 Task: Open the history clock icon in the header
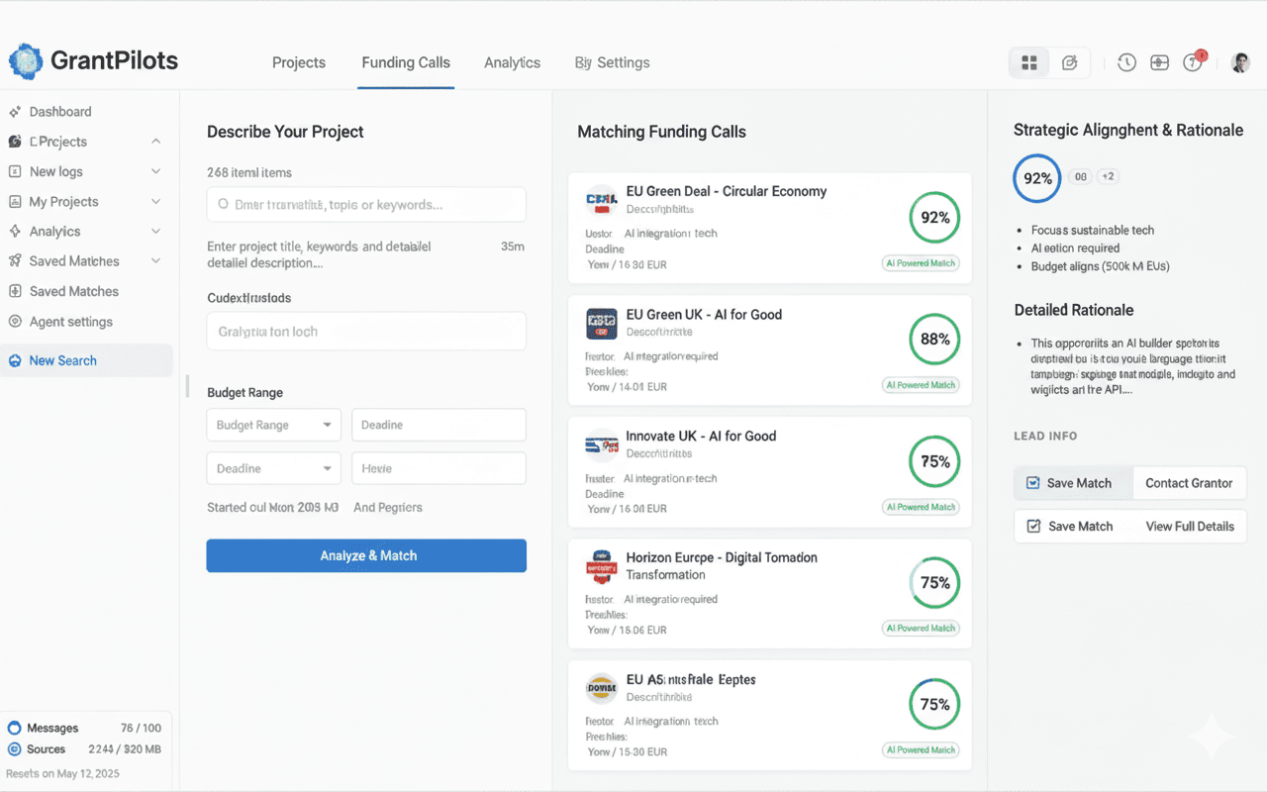[x=1126, y=61]
